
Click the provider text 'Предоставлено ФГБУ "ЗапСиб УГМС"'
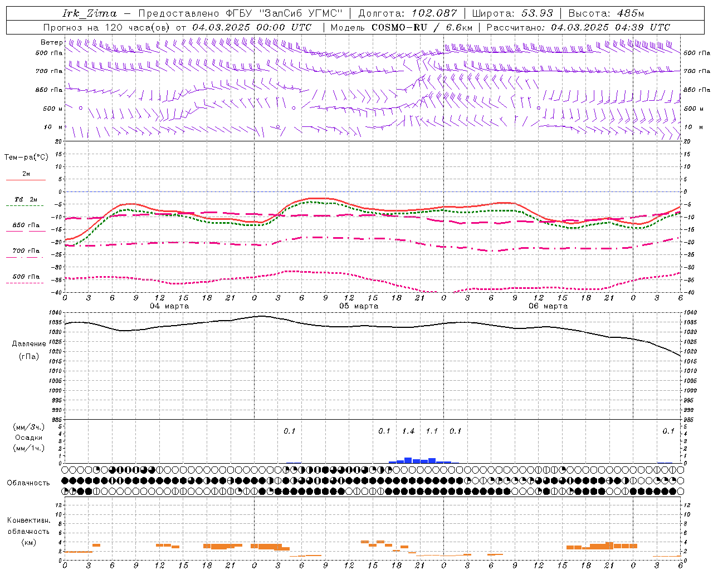(240, 13)
